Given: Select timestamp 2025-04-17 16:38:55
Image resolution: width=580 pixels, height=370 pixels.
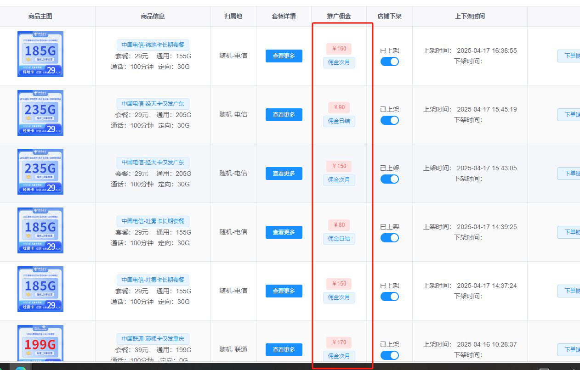Looking at the screenshot, I should (x=487, y=51).
